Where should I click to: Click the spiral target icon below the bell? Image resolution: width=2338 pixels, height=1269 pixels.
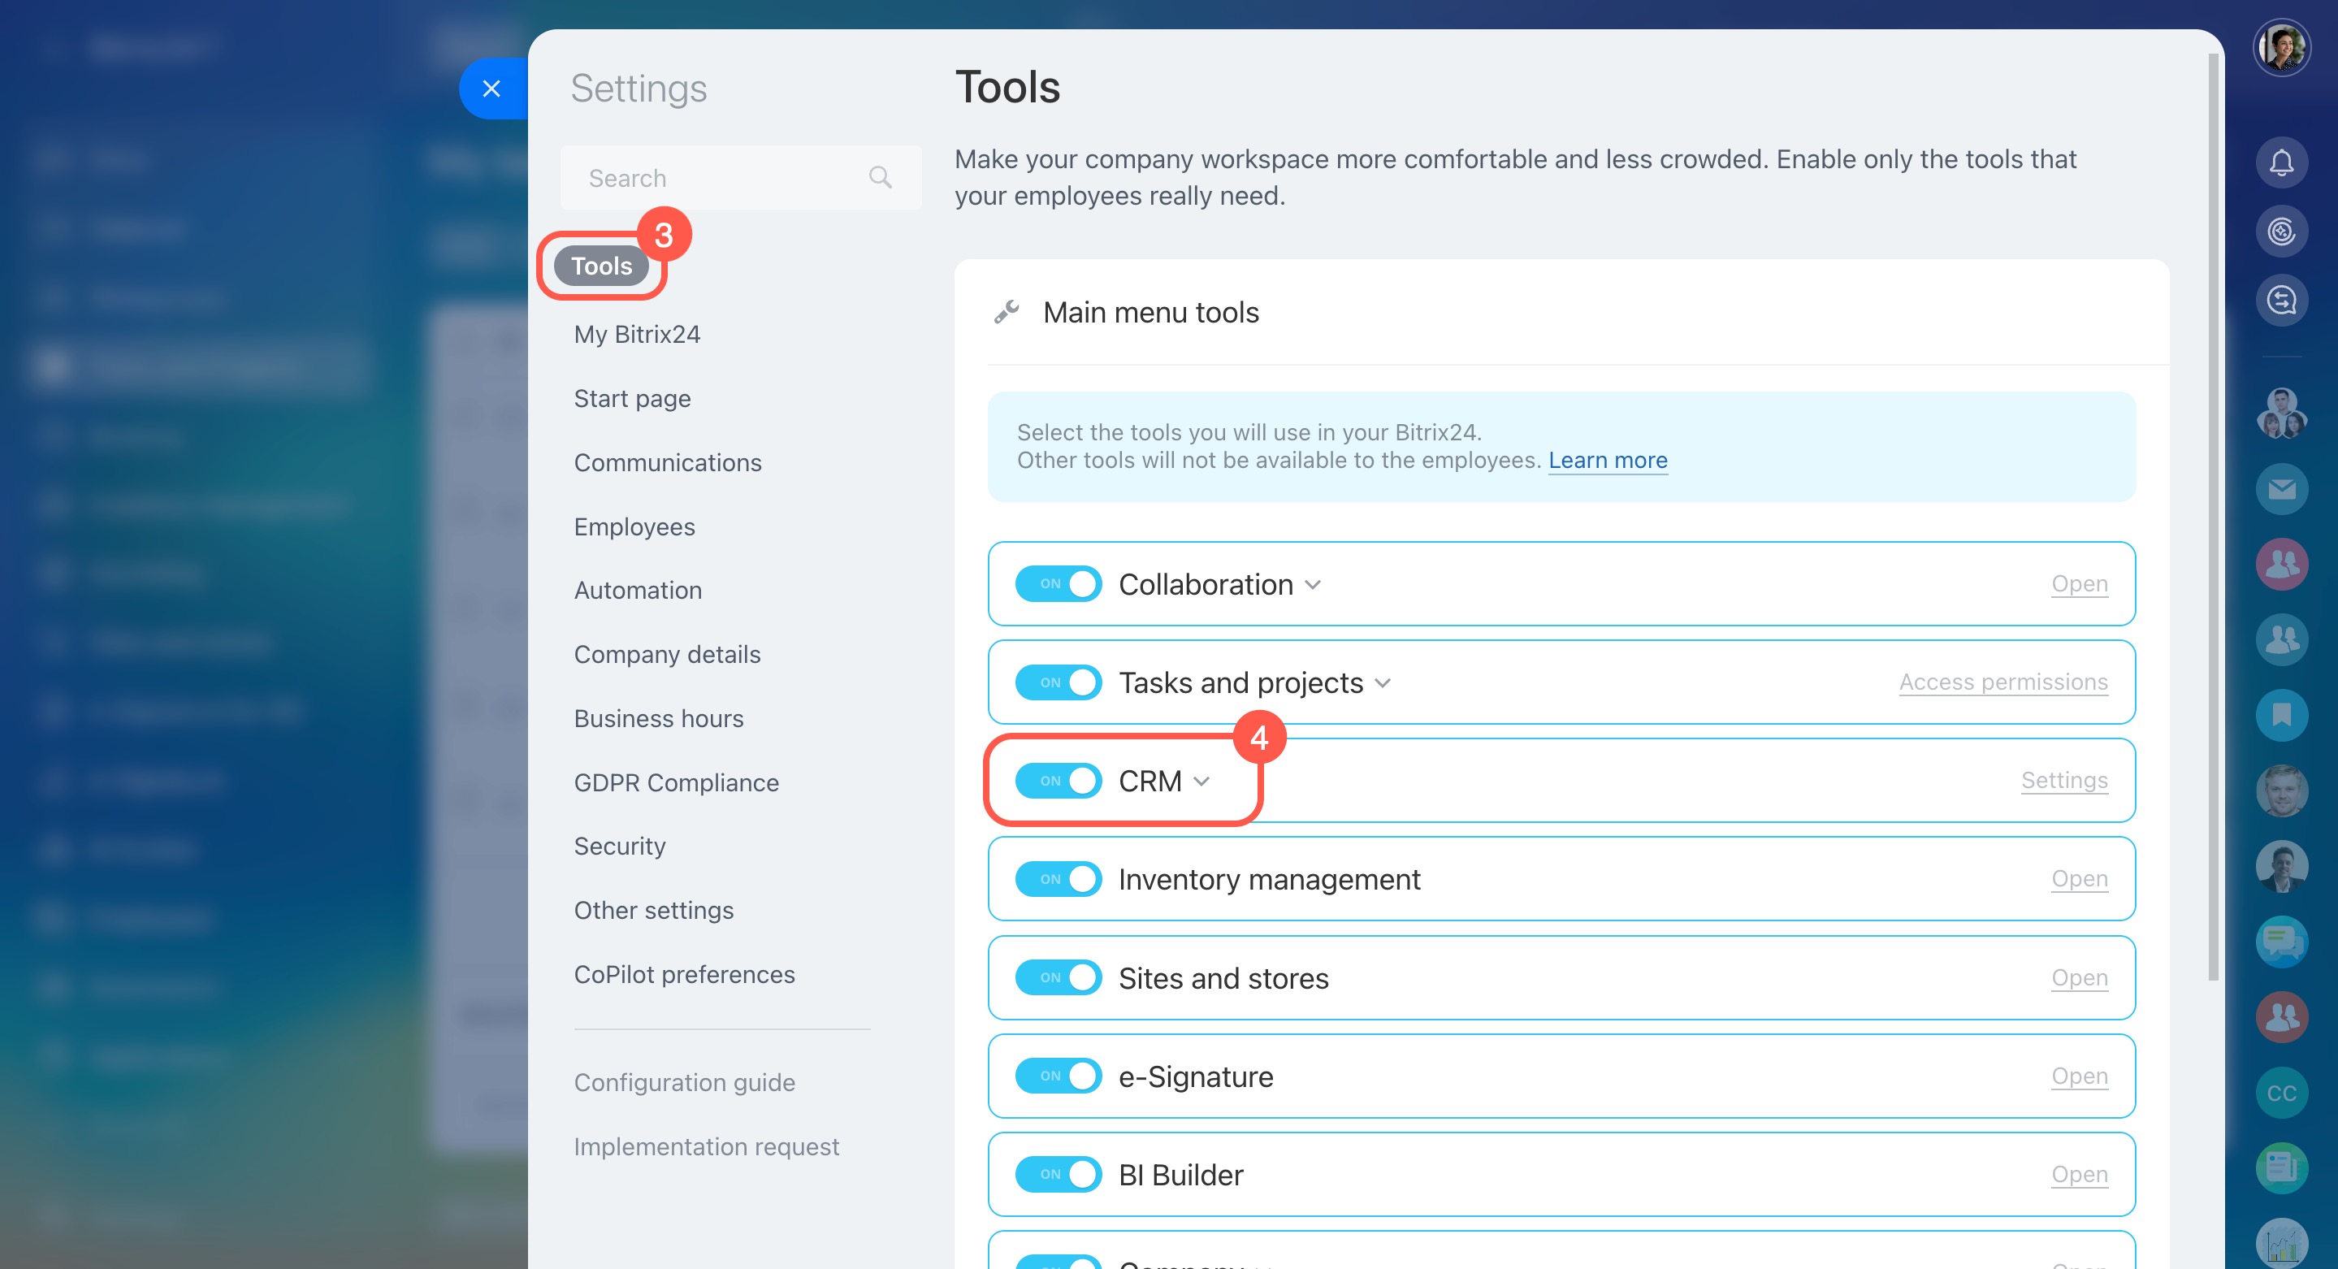[2281, 232]
